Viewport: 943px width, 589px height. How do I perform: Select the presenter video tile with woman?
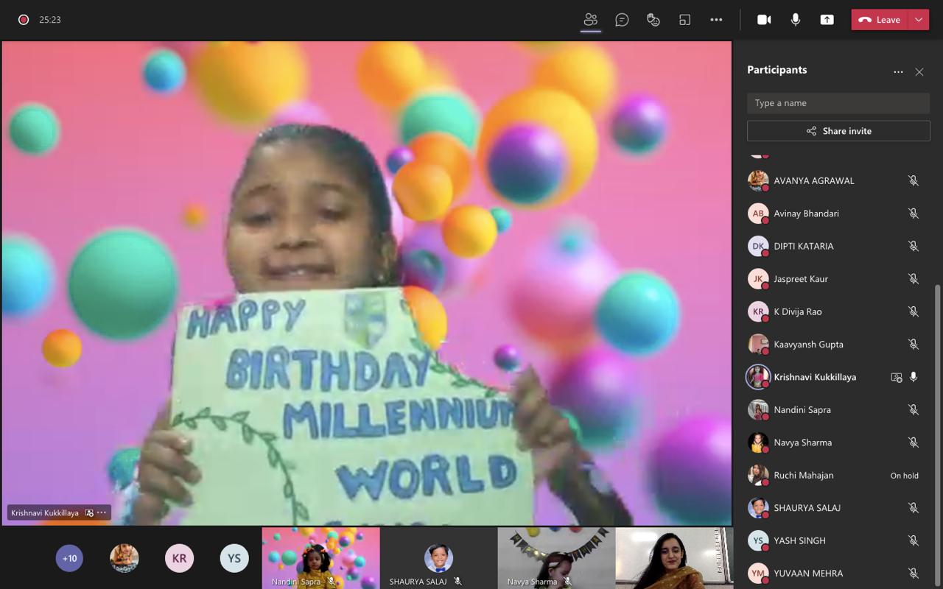tap(674, 557)
